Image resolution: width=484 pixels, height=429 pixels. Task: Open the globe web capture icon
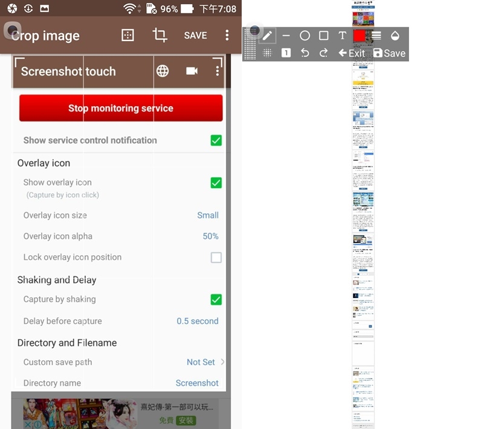[163, 71]
